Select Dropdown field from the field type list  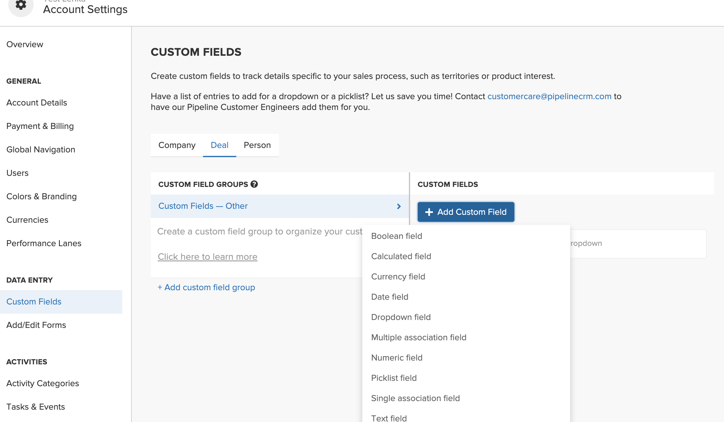(x=401, y=317)
